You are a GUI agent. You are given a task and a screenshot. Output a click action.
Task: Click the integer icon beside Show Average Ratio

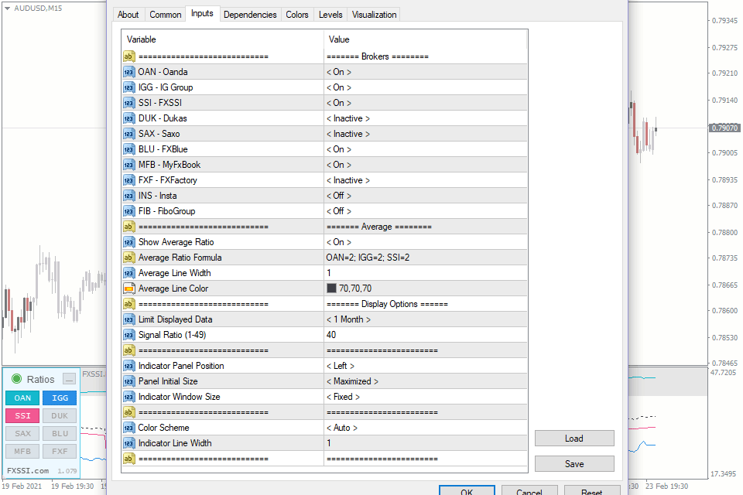click(129, 242)
